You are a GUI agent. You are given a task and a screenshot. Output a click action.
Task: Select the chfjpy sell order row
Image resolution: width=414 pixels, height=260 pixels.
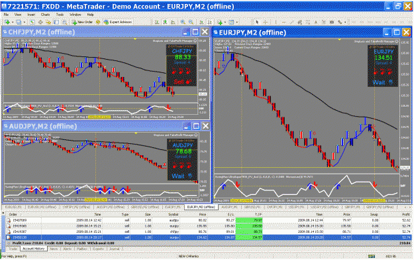209,231
